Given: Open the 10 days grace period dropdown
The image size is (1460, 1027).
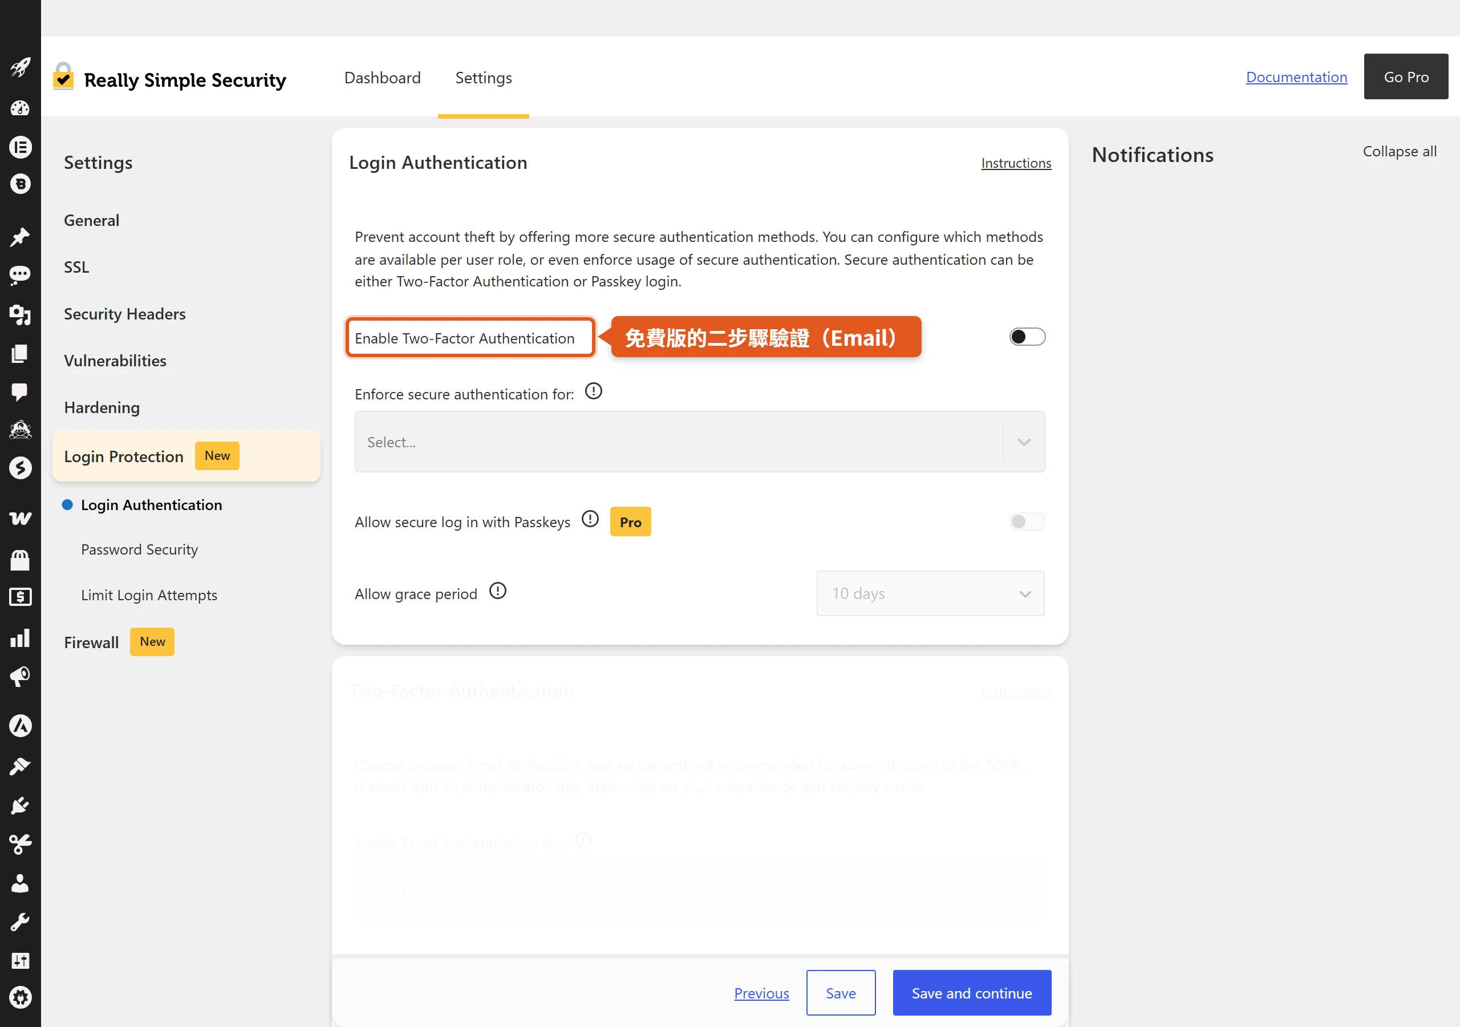Looking at the screenshot, I should pyautogui.click(x=930, y=593).
